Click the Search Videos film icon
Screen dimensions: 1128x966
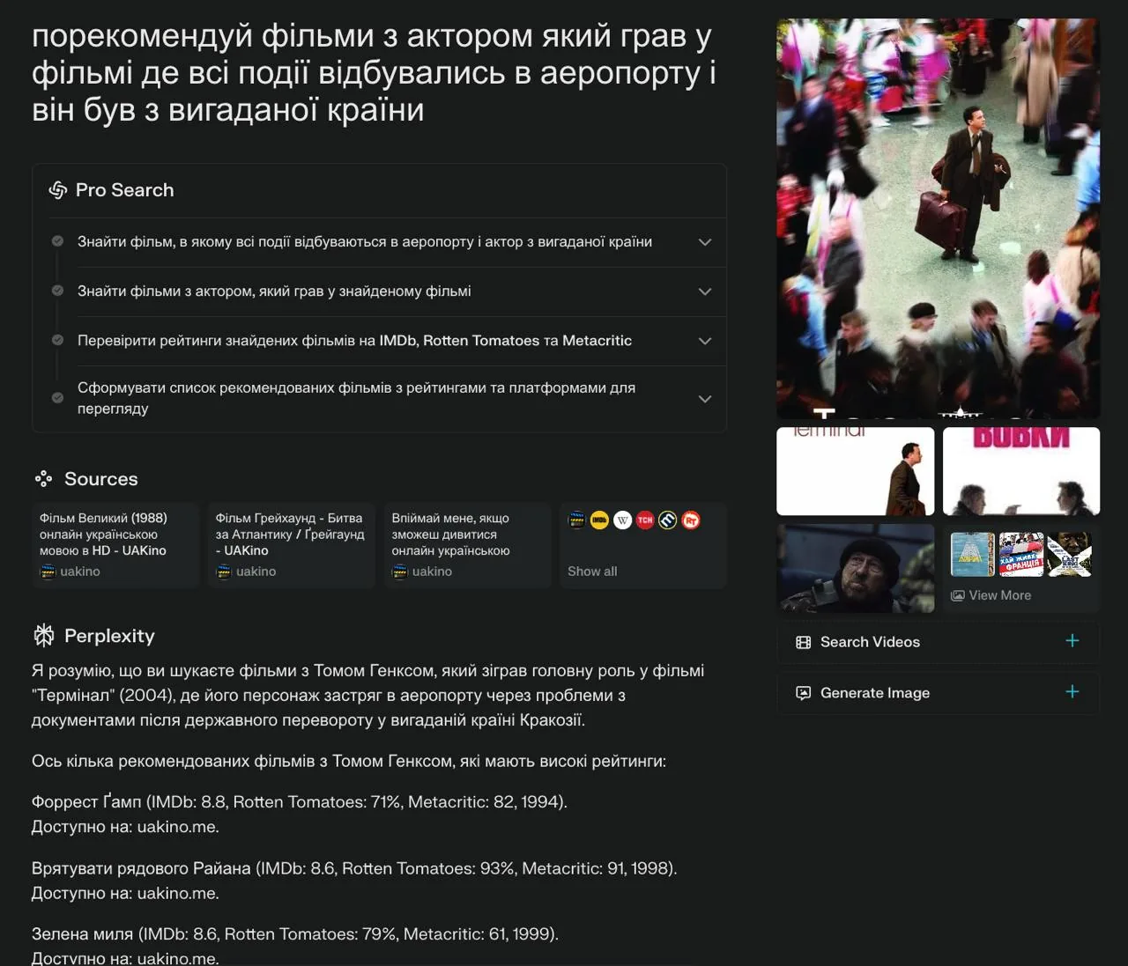pyautogui.click(x=803, y=642)
